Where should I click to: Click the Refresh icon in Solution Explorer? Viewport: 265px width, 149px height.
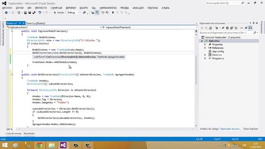click(x=227, y=28)
